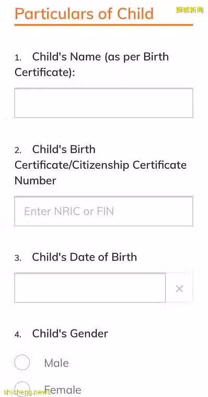Clear the date of birth with X icon
Screen dimensions: 208x397
click(179, 288)
